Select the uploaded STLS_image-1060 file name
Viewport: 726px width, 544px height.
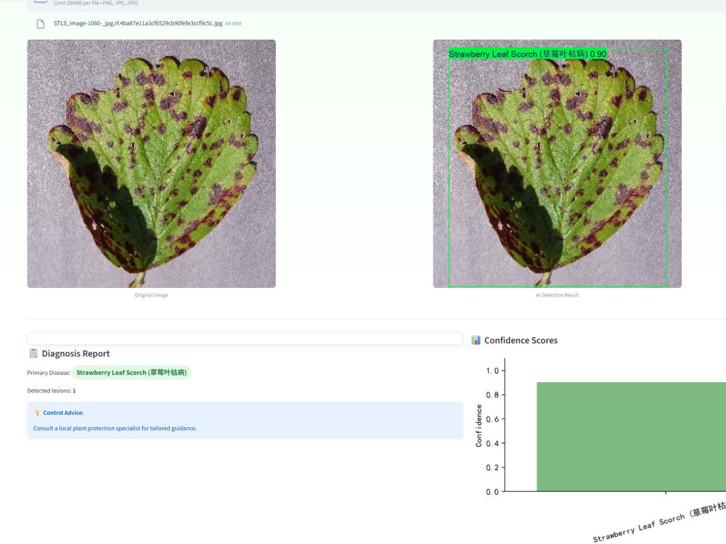[x=138, y=23]
